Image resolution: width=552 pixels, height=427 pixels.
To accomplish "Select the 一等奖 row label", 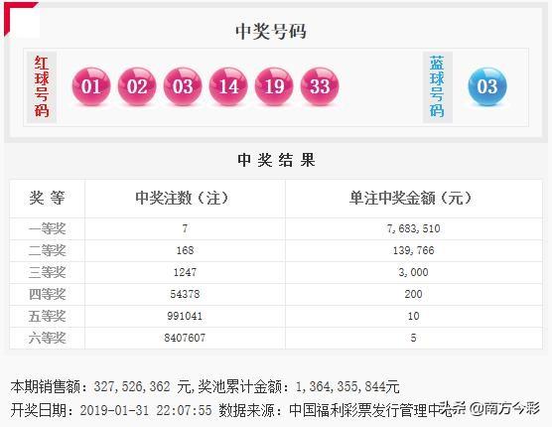I will [x=47, y=228].
